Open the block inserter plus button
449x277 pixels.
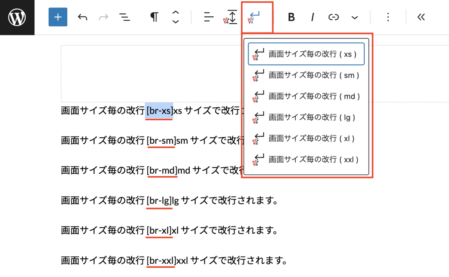coord(58,17)
